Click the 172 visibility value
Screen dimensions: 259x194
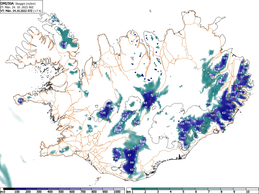point(185,132)
